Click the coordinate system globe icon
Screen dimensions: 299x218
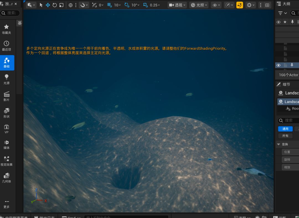(x=71, y=5)
